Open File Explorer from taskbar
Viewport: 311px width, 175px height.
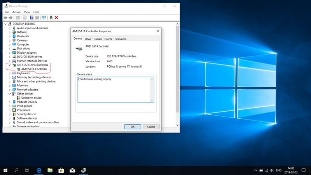pos(50,170)
